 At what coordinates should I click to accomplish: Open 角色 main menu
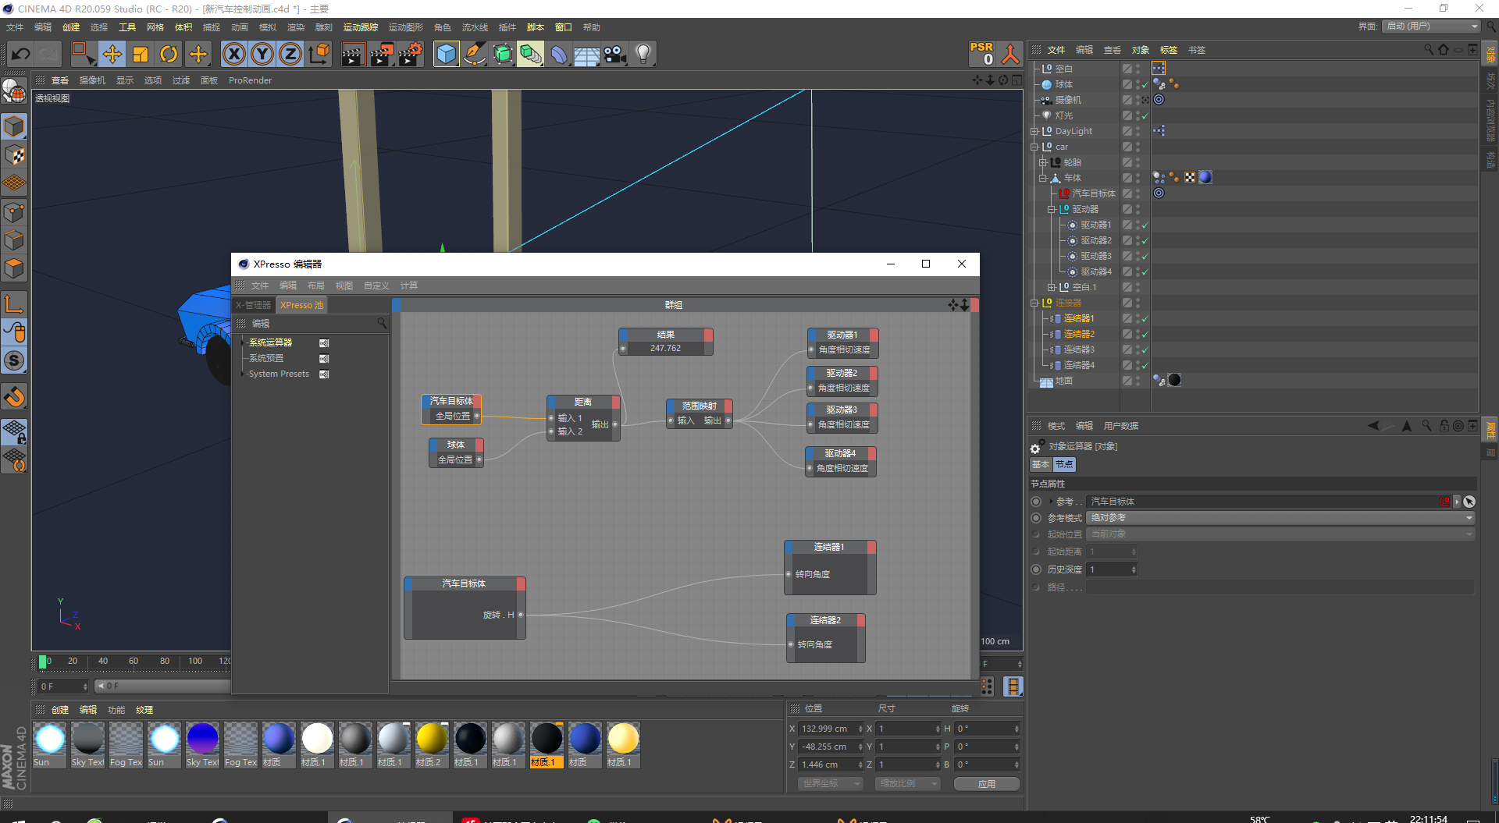(x=442, y=27)
